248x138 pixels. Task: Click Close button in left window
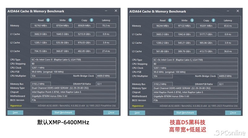click(111, 112)
